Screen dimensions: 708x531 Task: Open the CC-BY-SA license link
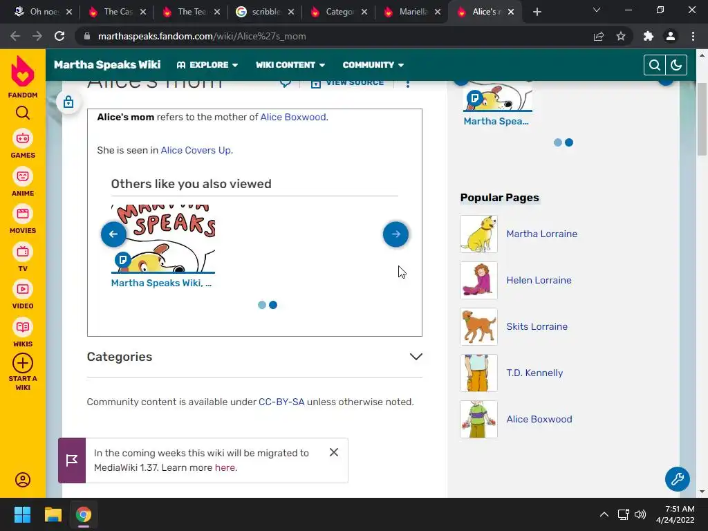(281, 402)
